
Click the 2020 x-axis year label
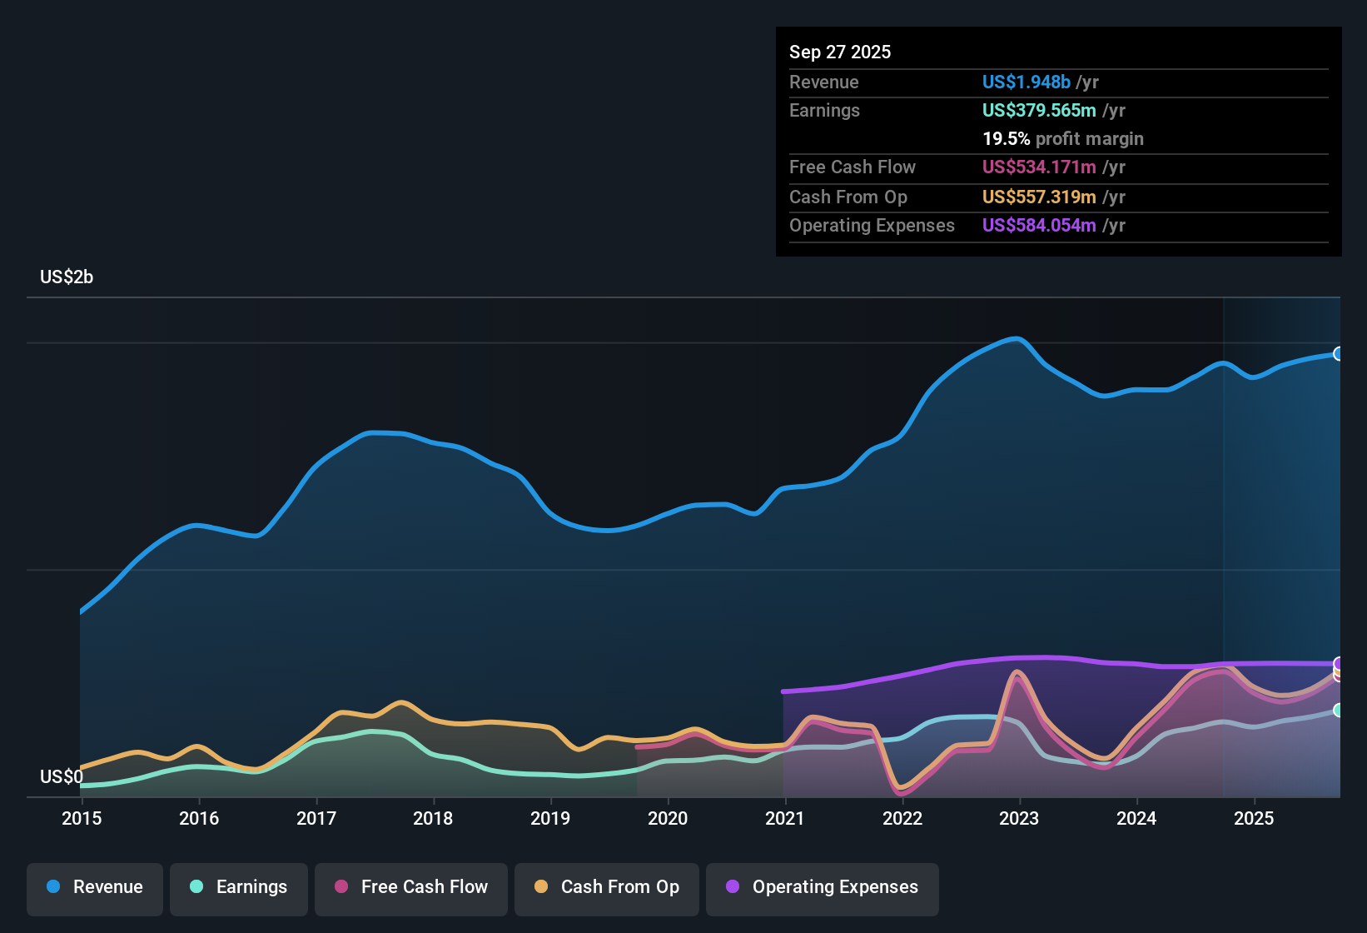668,818
